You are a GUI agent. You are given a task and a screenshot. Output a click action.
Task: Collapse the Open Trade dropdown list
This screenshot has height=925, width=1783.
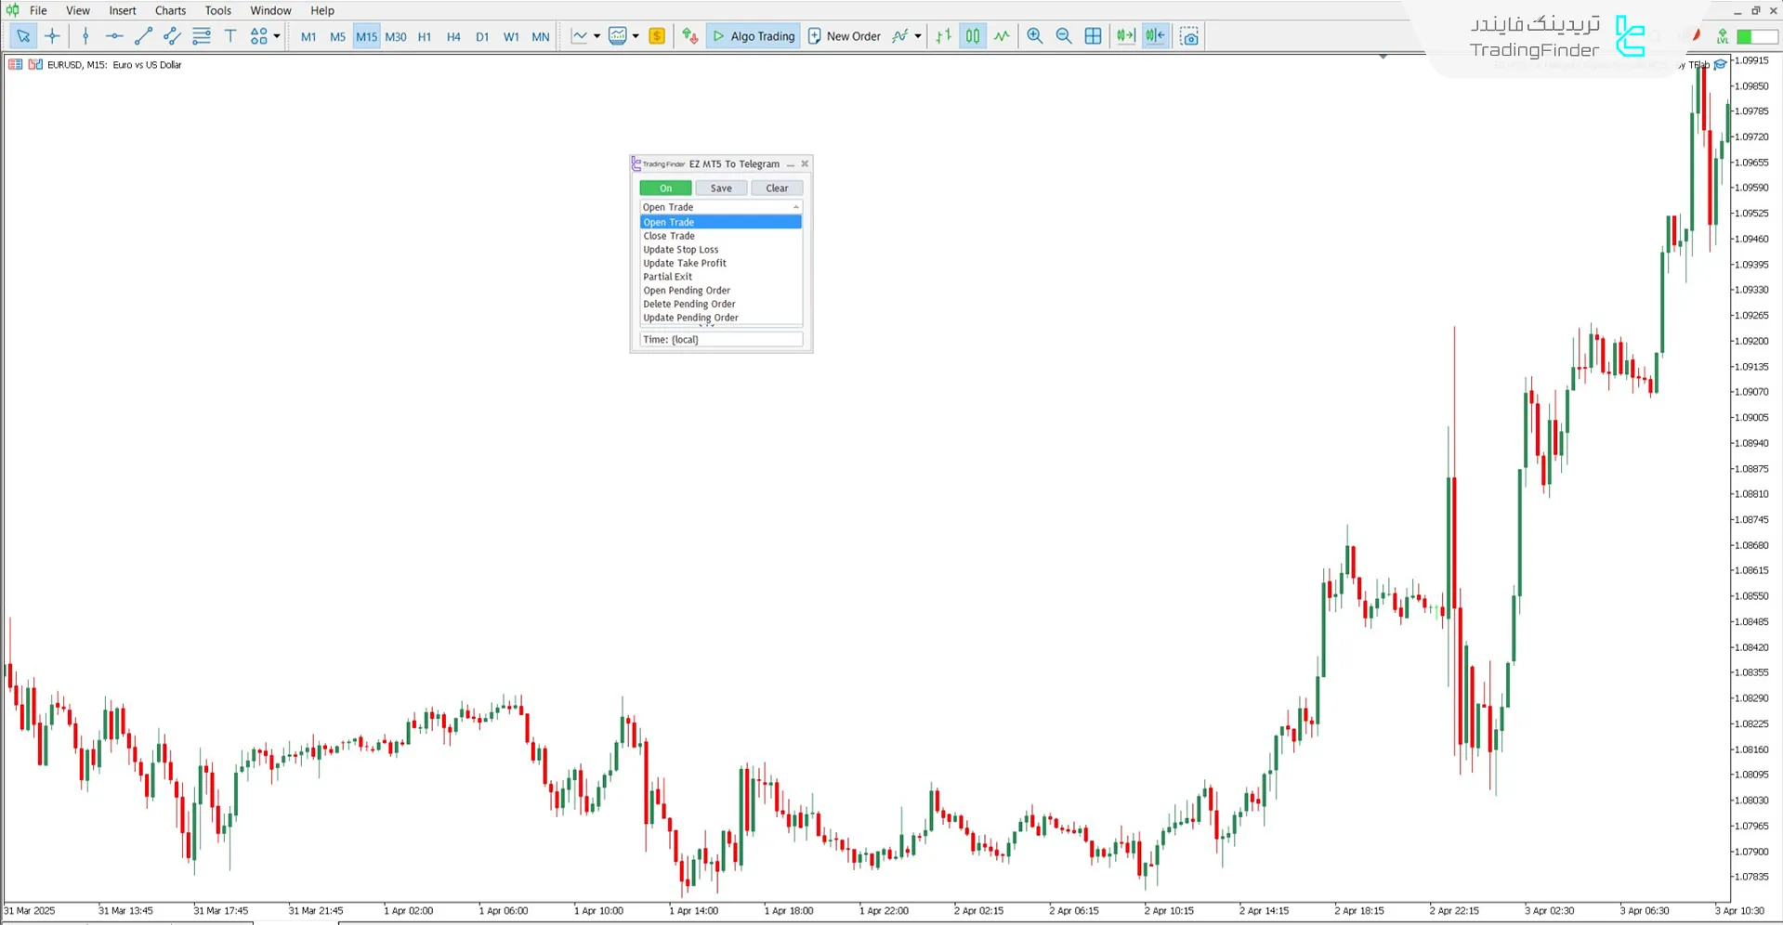pos(795,207)
